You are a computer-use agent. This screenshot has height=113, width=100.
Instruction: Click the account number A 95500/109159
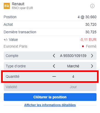pos(73,56)
